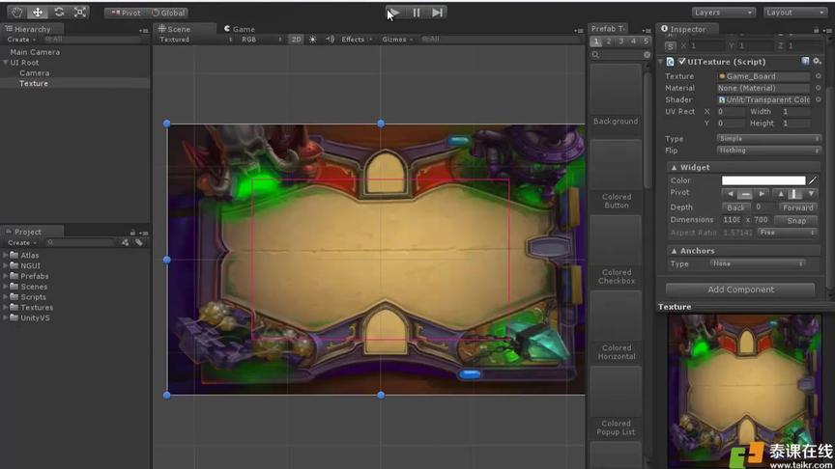This screenshot has width=835, height=469.
Task: Open UITexture script help book icon
Action: [x=805, y=62]
